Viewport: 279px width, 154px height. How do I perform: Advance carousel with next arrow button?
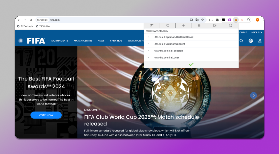click(254, 95)
